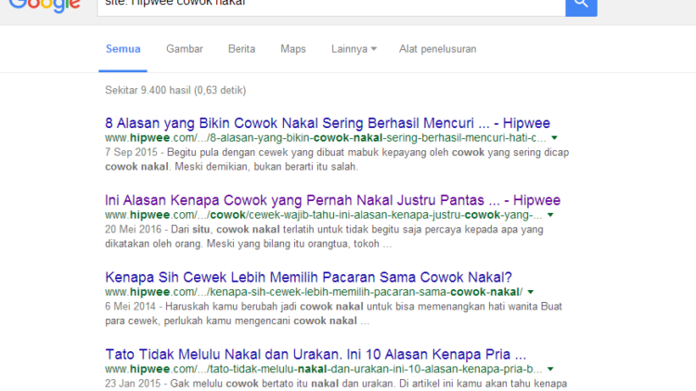Click the blue search magnifier button
696x391 pixels.
tap(581, 6)
